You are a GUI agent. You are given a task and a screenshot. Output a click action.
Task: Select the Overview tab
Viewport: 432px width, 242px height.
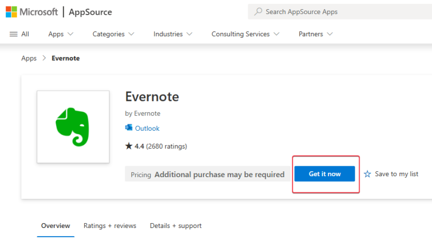coord(56,226)
